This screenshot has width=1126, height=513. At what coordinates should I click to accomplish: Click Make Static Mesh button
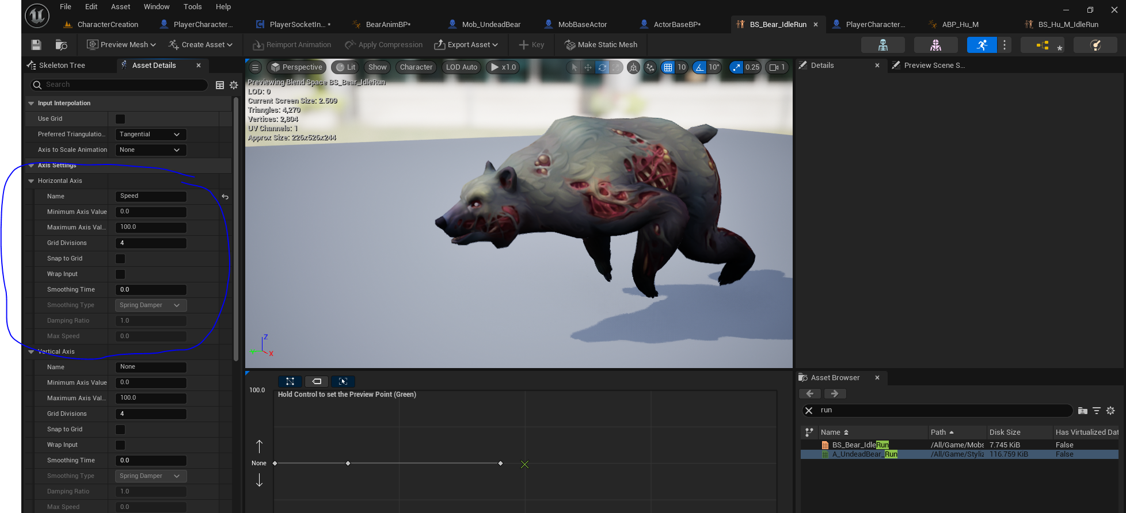(601, 45)
